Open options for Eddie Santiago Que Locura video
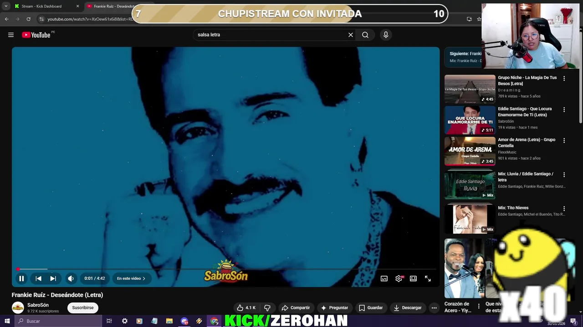 coord(564,109)
